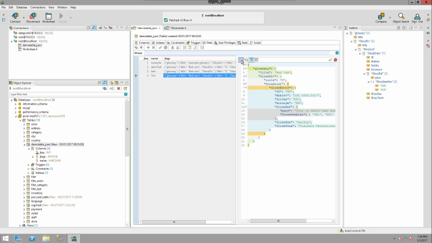Expand the information_schema database
Screen dimensions: 432x243
click(16, 104)
